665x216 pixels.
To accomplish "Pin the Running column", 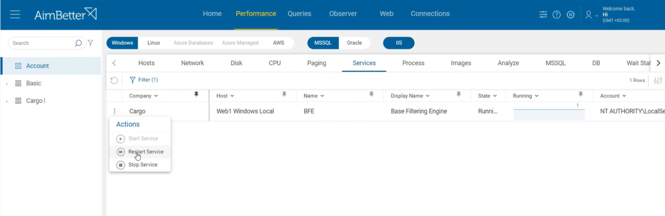I will pyautogui.click(x=581, y=94).
